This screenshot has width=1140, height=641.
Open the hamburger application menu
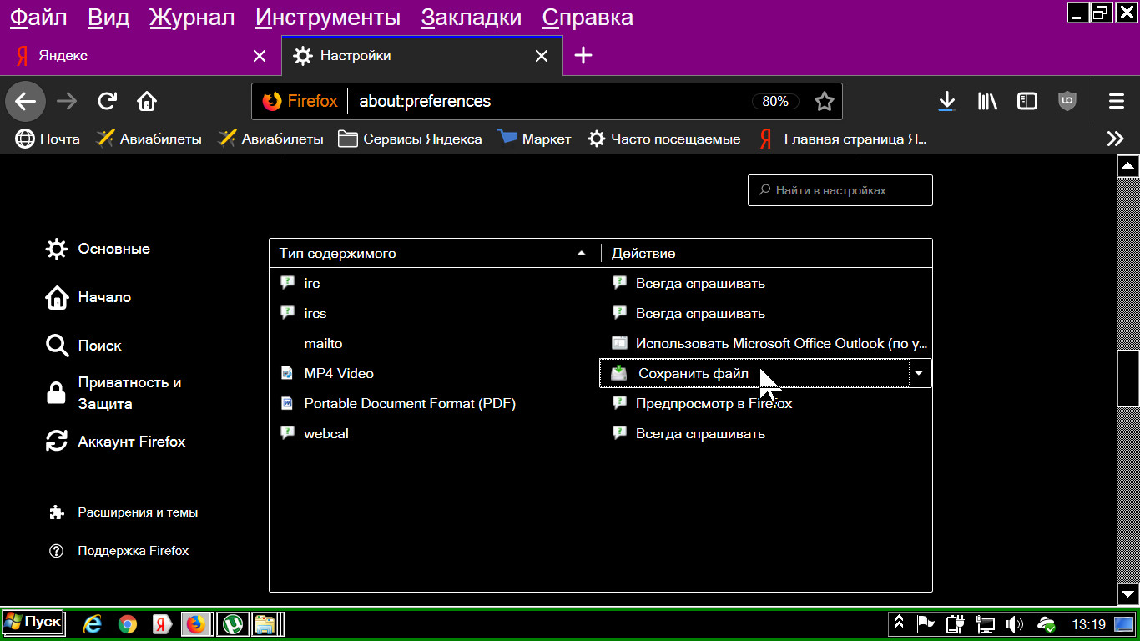pyautogui.click(x=1116, y=101)
